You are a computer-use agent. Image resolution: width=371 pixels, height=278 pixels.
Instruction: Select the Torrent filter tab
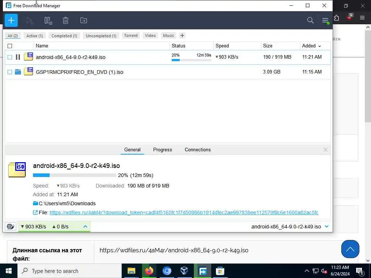pos(131,35)
